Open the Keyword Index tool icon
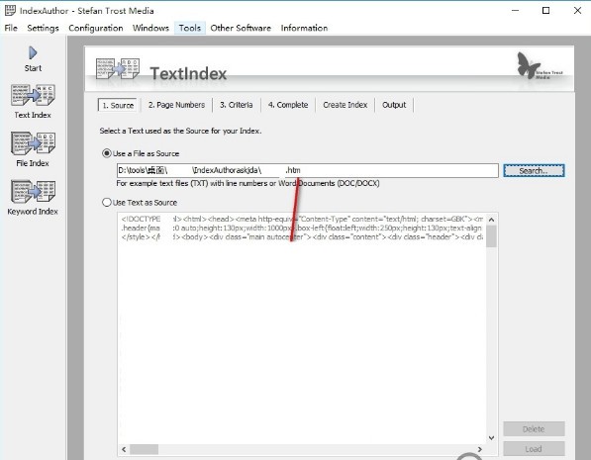The height and width of the screenshot is (460, 591). pyautogui.click(x=34, y=191)
